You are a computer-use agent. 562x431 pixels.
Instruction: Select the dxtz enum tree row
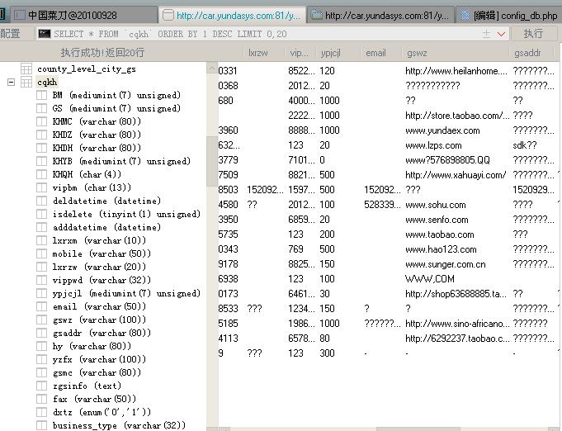click(102, 412)
